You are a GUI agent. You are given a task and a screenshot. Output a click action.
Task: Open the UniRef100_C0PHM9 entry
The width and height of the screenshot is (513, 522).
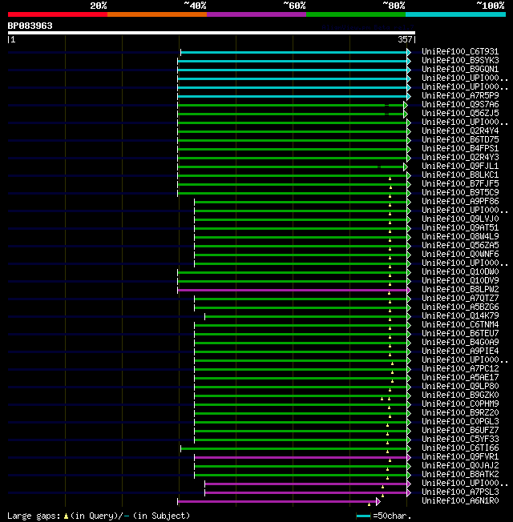pyautogui.click(x=460, y=404)
